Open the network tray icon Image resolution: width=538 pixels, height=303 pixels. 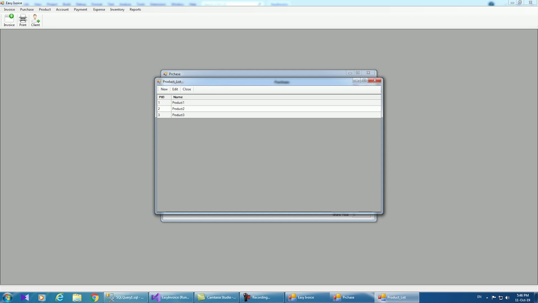coord(501,298)
